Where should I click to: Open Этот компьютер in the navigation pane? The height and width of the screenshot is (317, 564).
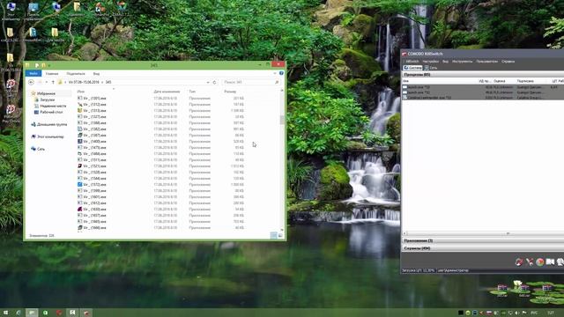pyautogui.click(x=48, y=136)
